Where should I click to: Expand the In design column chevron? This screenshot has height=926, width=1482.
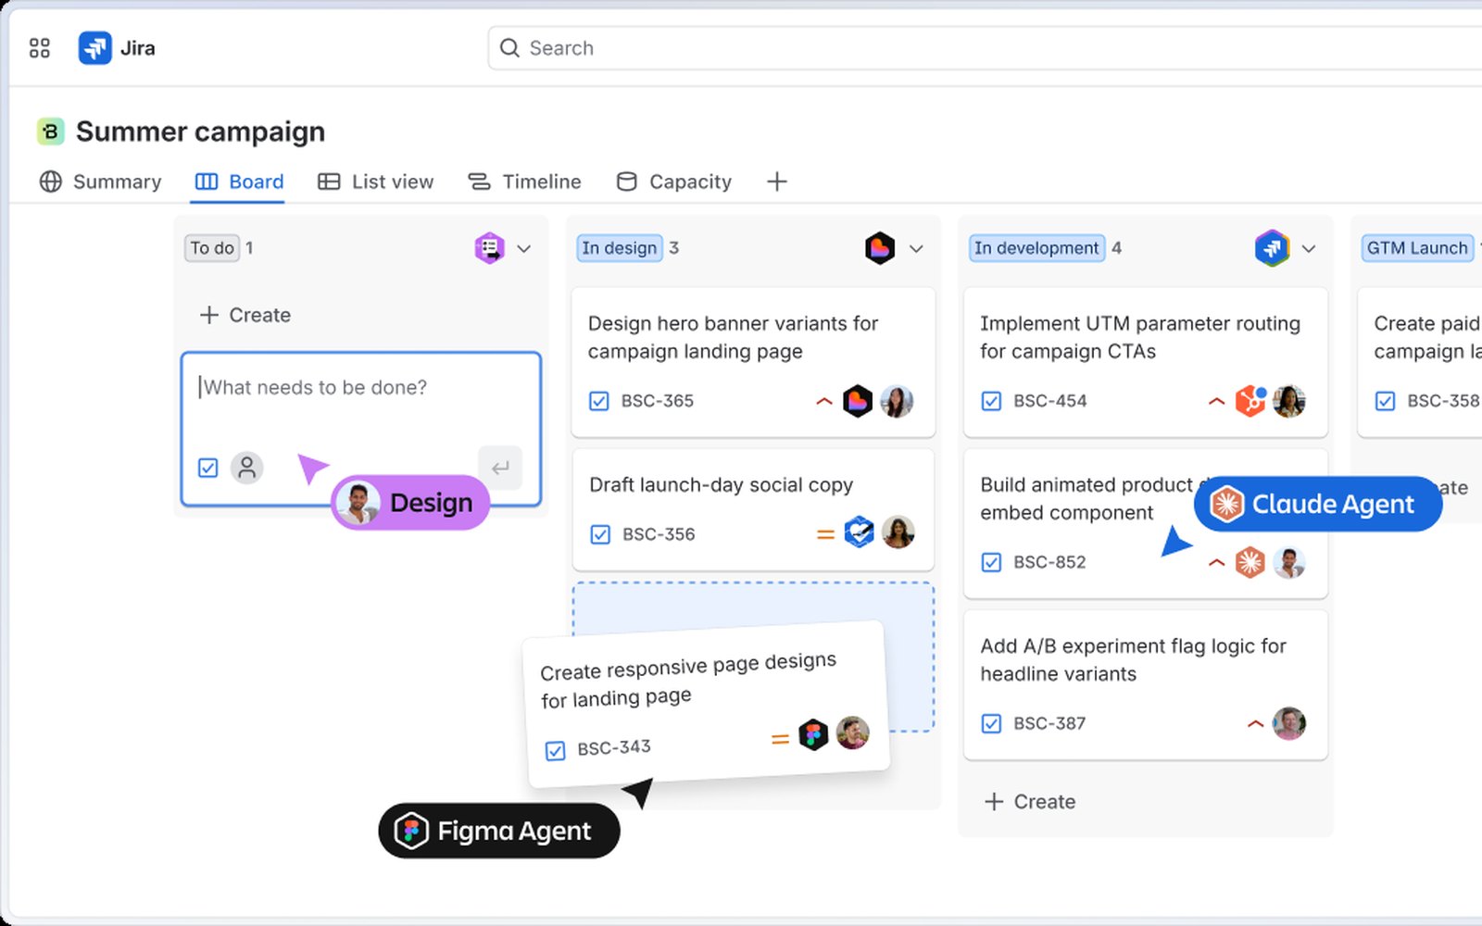(917, 248)
